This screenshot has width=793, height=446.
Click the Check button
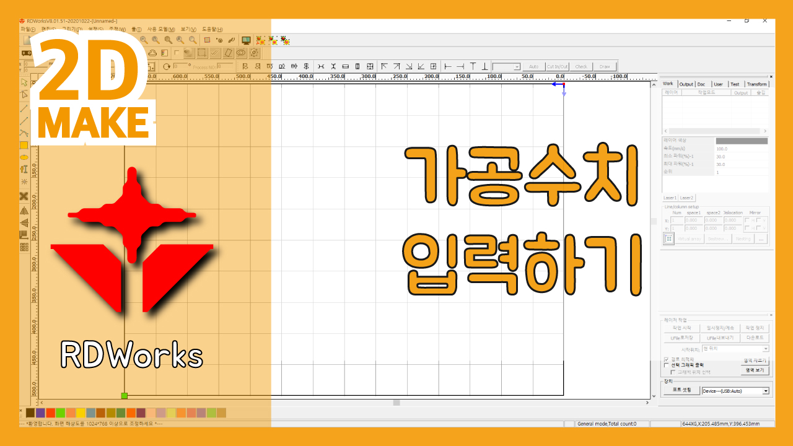(581, 66)
